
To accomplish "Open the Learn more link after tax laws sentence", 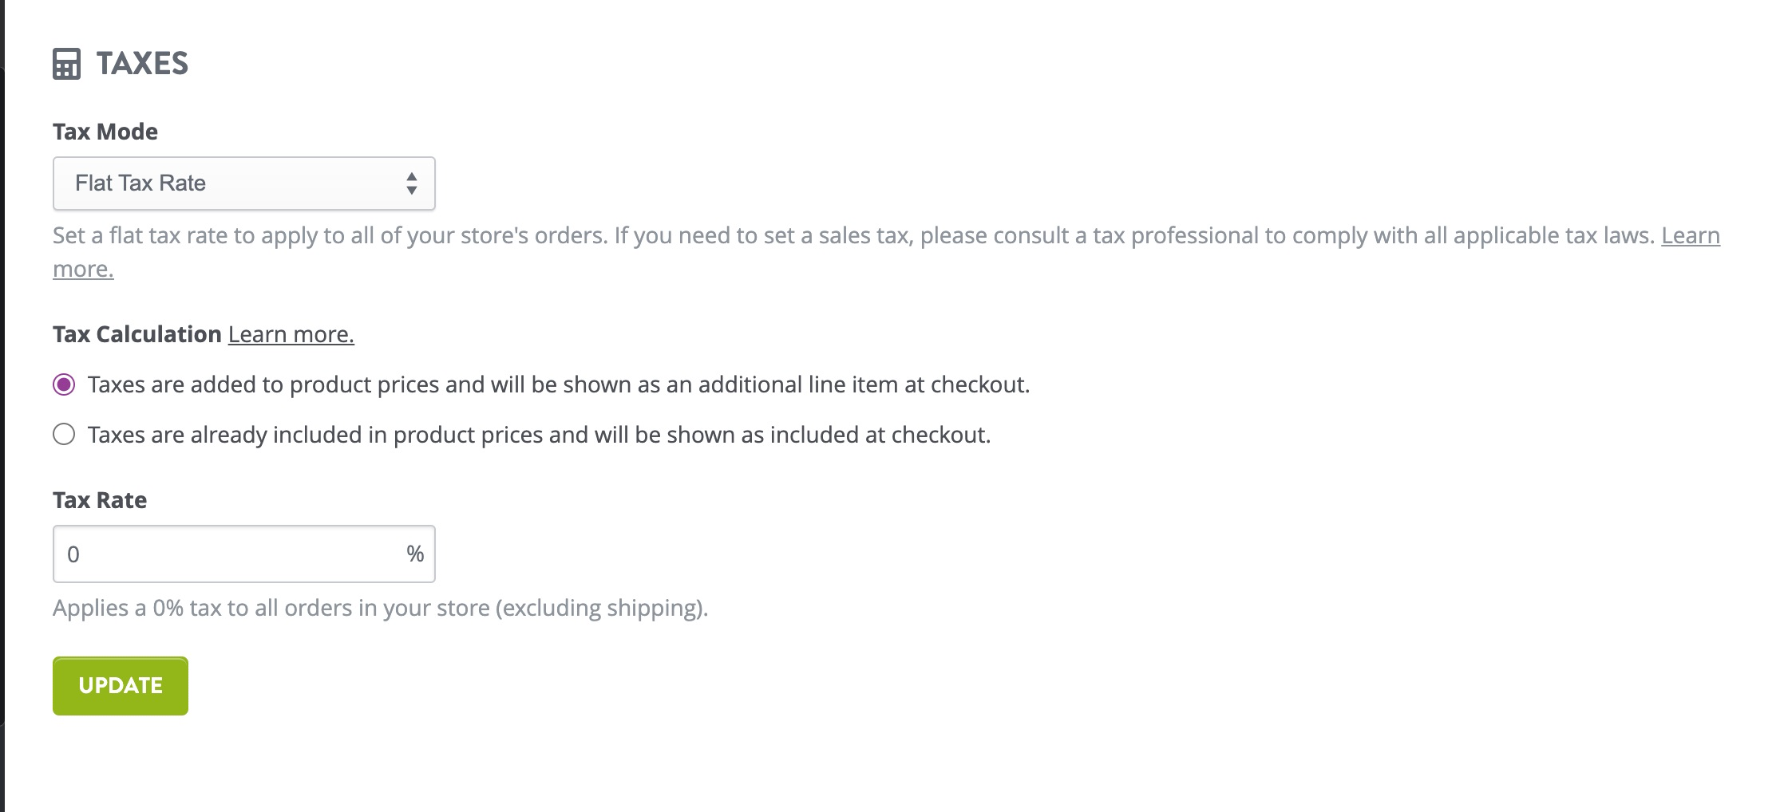I will [x=1691, y=235].
